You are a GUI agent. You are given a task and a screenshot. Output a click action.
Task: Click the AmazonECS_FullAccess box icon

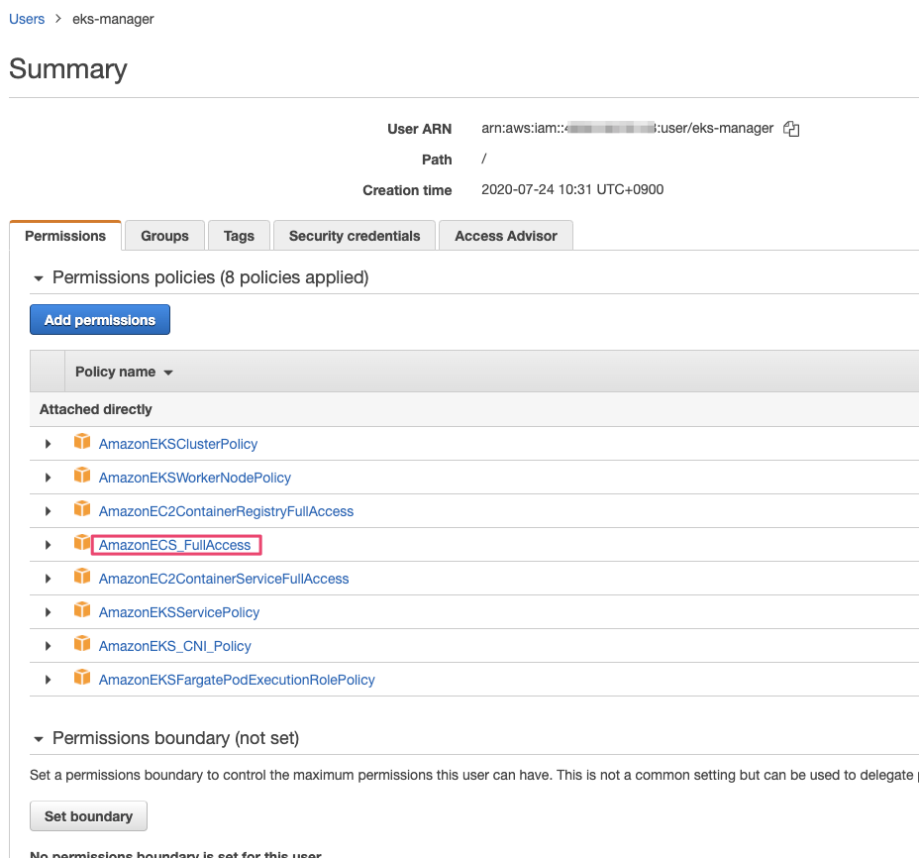pyautogui.click(x=82, y=542)
